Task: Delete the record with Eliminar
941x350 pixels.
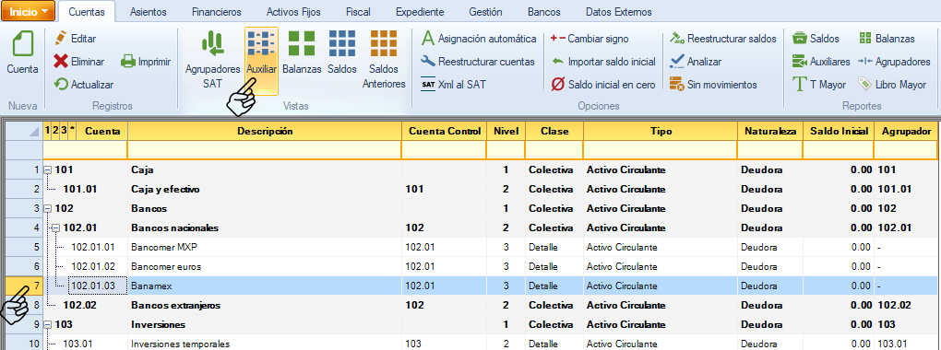Action: point(78,62)
